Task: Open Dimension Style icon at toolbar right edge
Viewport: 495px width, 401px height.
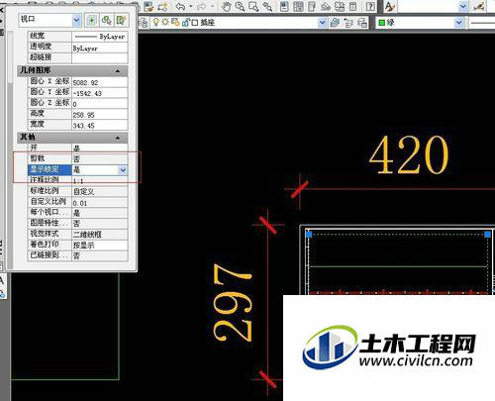Action: point(479,7)
